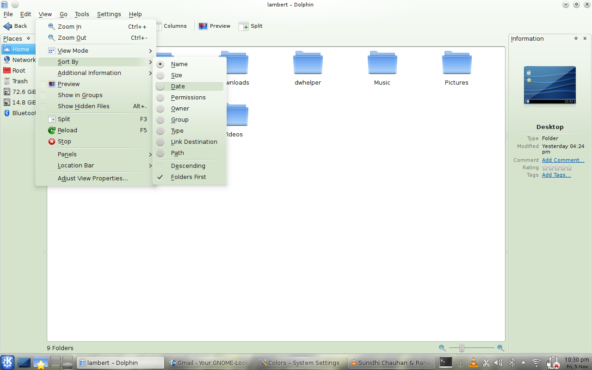Select the Pictures folder
This screenshot has height=370, width=592.
point(456,68)
